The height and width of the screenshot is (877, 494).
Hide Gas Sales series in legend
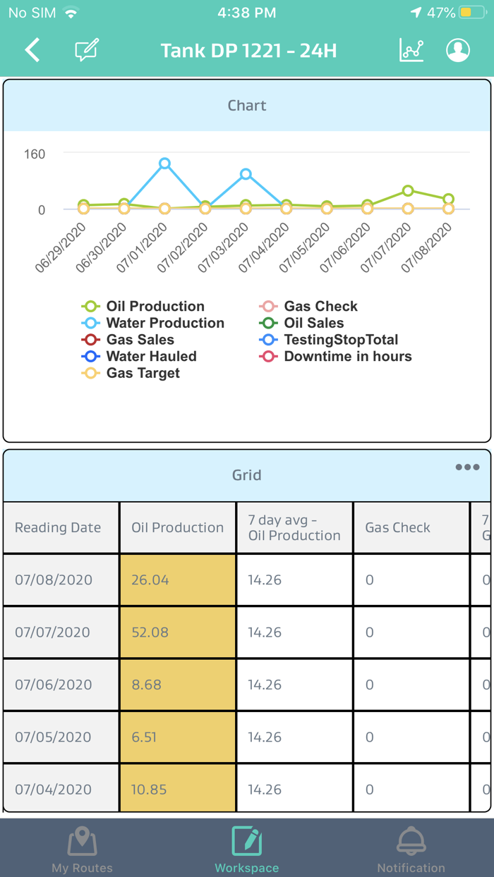(140, 340)
